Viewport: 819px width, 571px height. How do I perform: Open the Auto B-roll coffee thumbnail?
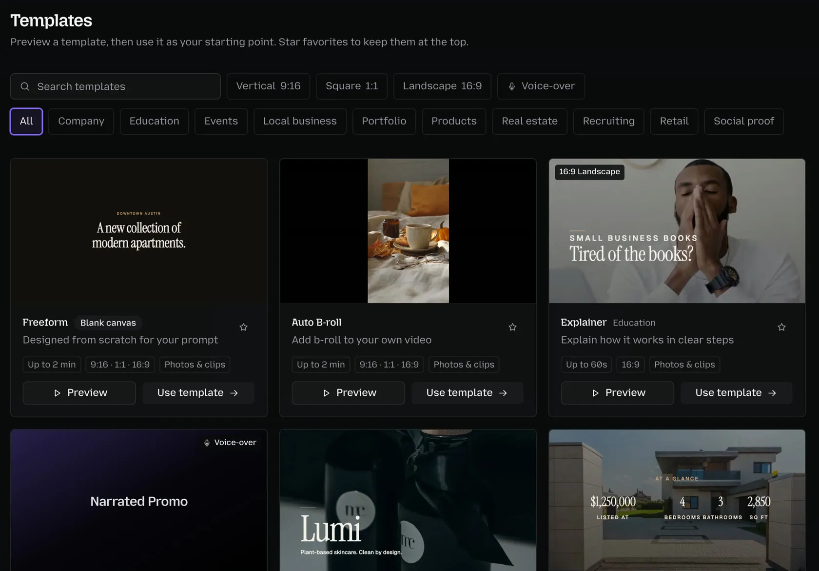click(408, 231)
